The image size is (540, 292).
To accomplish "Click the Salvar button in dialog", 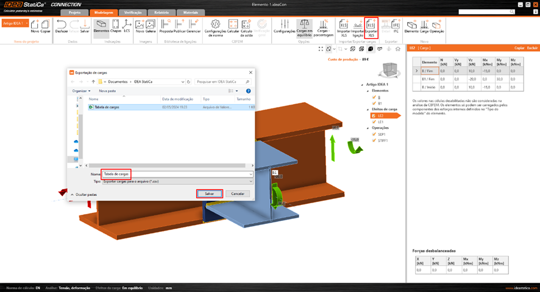I will point(209,193).
